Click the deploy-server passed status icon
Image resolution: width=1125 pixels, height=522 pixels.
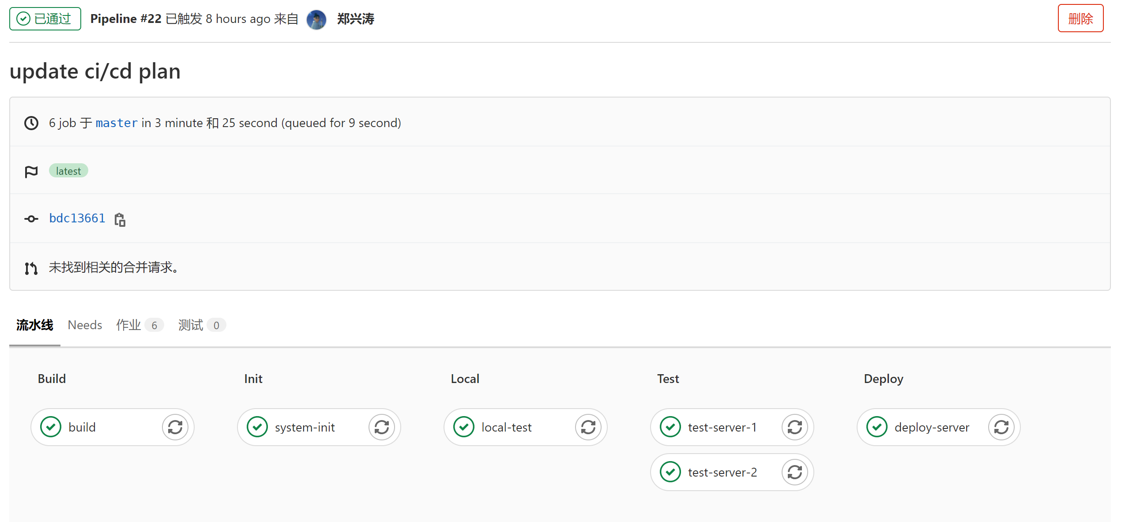pos(877,427)
